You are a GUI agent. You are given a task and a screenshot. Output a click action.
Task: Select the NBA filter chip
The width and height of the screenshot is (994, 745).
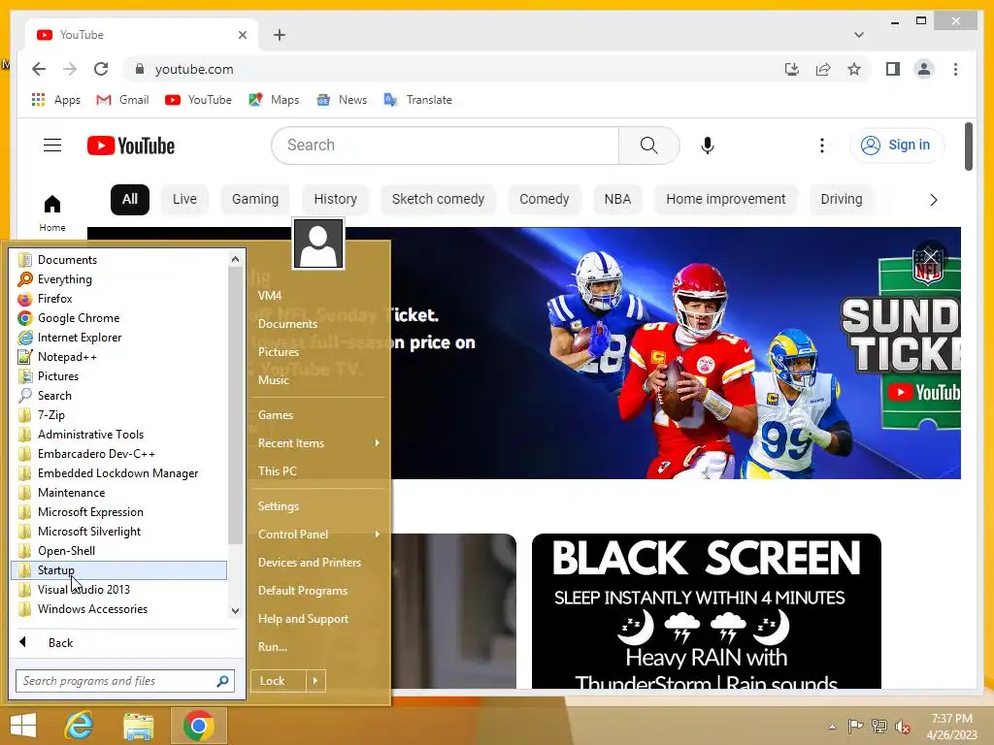617,200
